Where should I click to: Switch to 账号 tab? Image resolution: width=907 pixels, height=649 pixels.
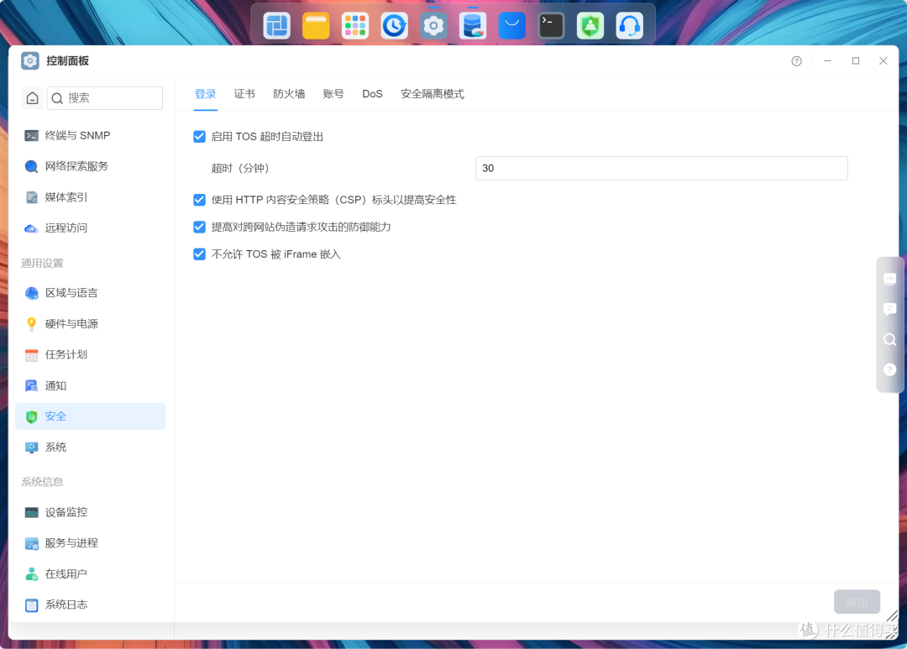(333, 94)
